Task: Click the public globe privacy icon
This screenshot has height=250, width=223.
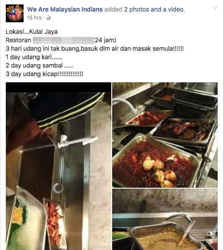Action: (x=49, y=18)
